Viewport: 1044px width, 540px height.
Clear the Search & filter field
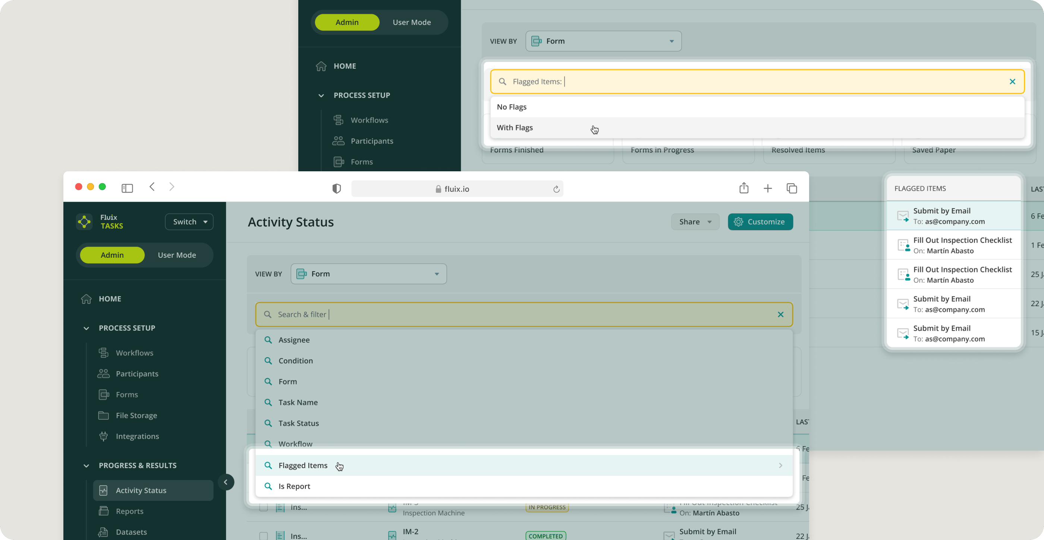[780, 315]
